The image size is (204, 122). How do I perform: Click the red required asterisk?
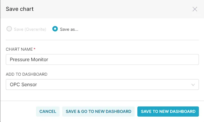[x=34, y=49]
